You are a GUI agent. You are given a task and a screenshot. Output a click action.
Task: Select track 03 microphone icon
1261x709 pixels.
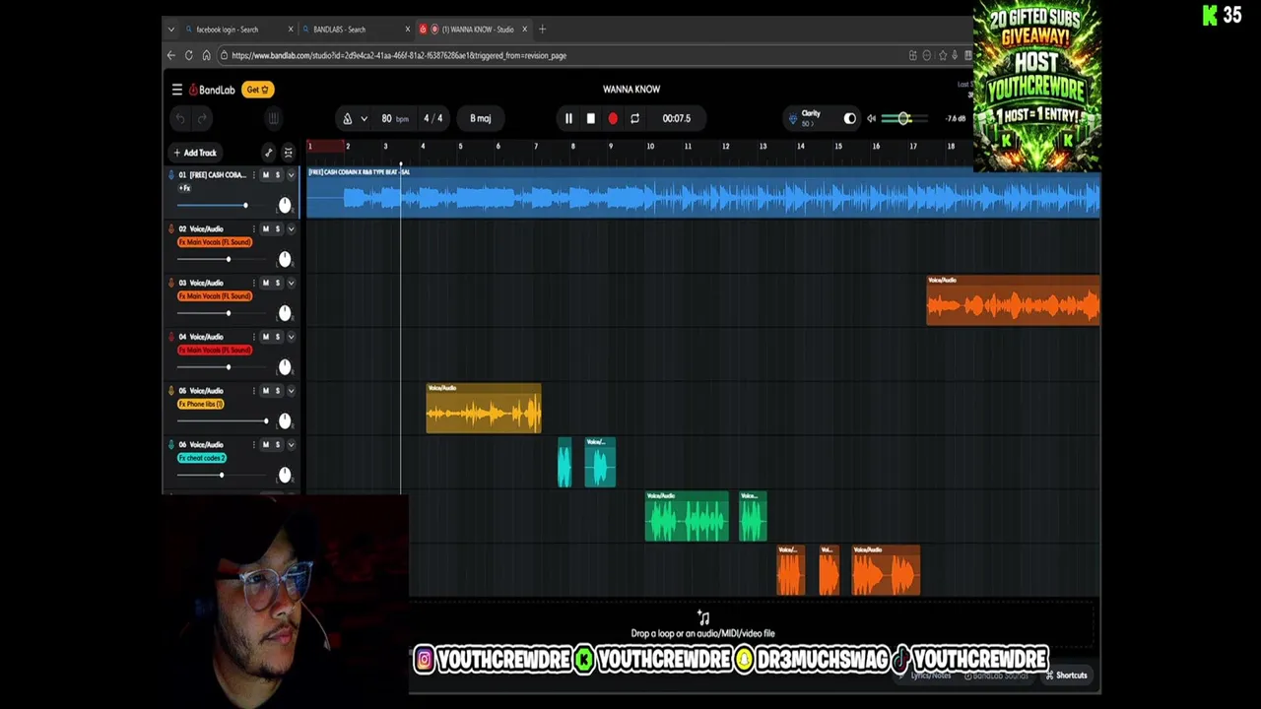(x=171, y=284)
